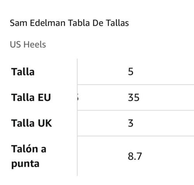Click the word punta in the last row

point(25,164)
